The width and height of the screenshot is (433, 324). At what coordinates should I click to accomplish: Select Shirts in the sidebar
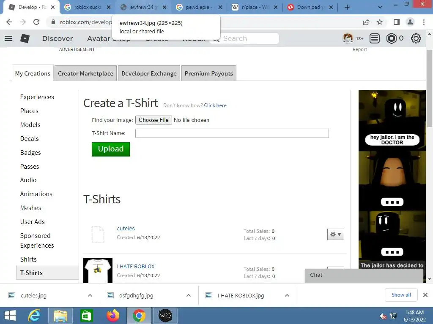[28, 259]
